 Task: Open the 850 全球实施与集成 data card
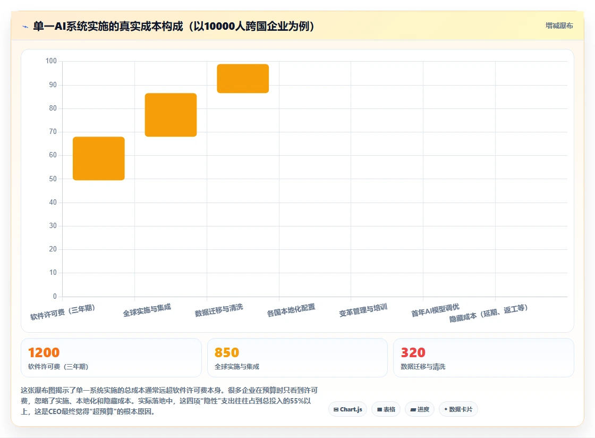pyautogui.click(x=297, y=358)
